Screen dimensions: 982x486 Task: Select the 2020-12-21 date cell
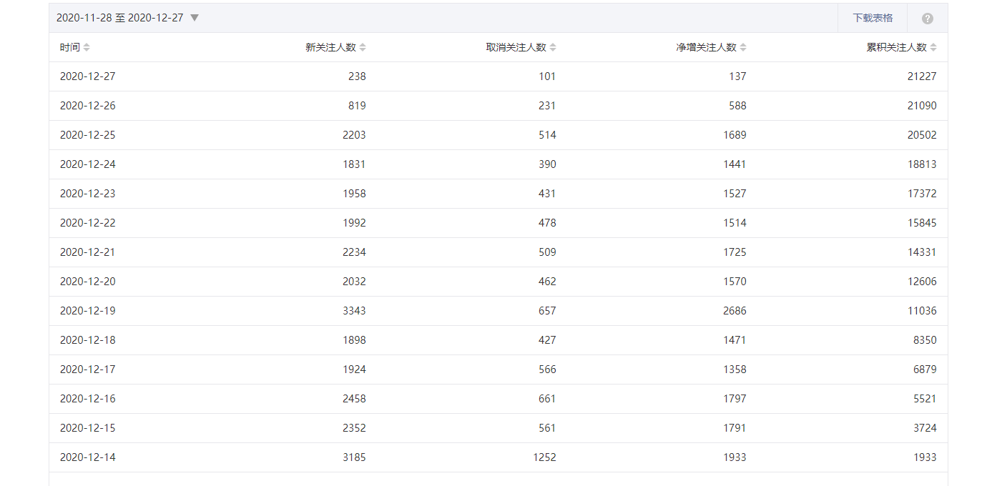point(87,252)
